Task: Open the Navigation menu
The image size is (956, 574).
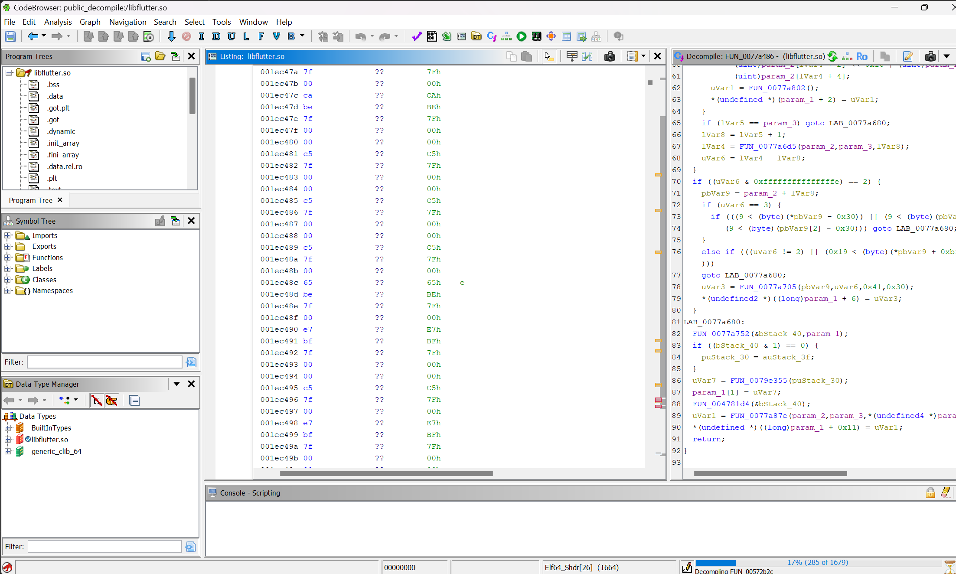Action: coord(128,22)
